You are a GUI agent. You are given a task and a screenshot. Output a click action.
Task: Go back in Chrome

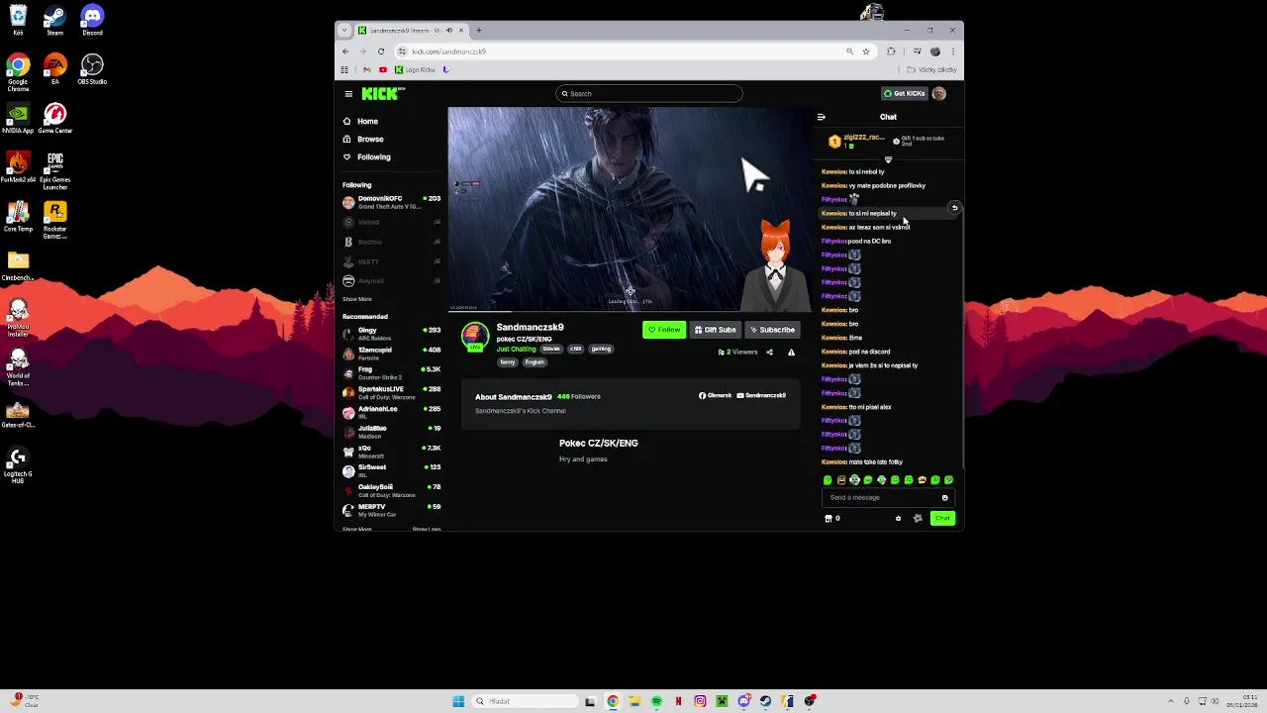345,51
